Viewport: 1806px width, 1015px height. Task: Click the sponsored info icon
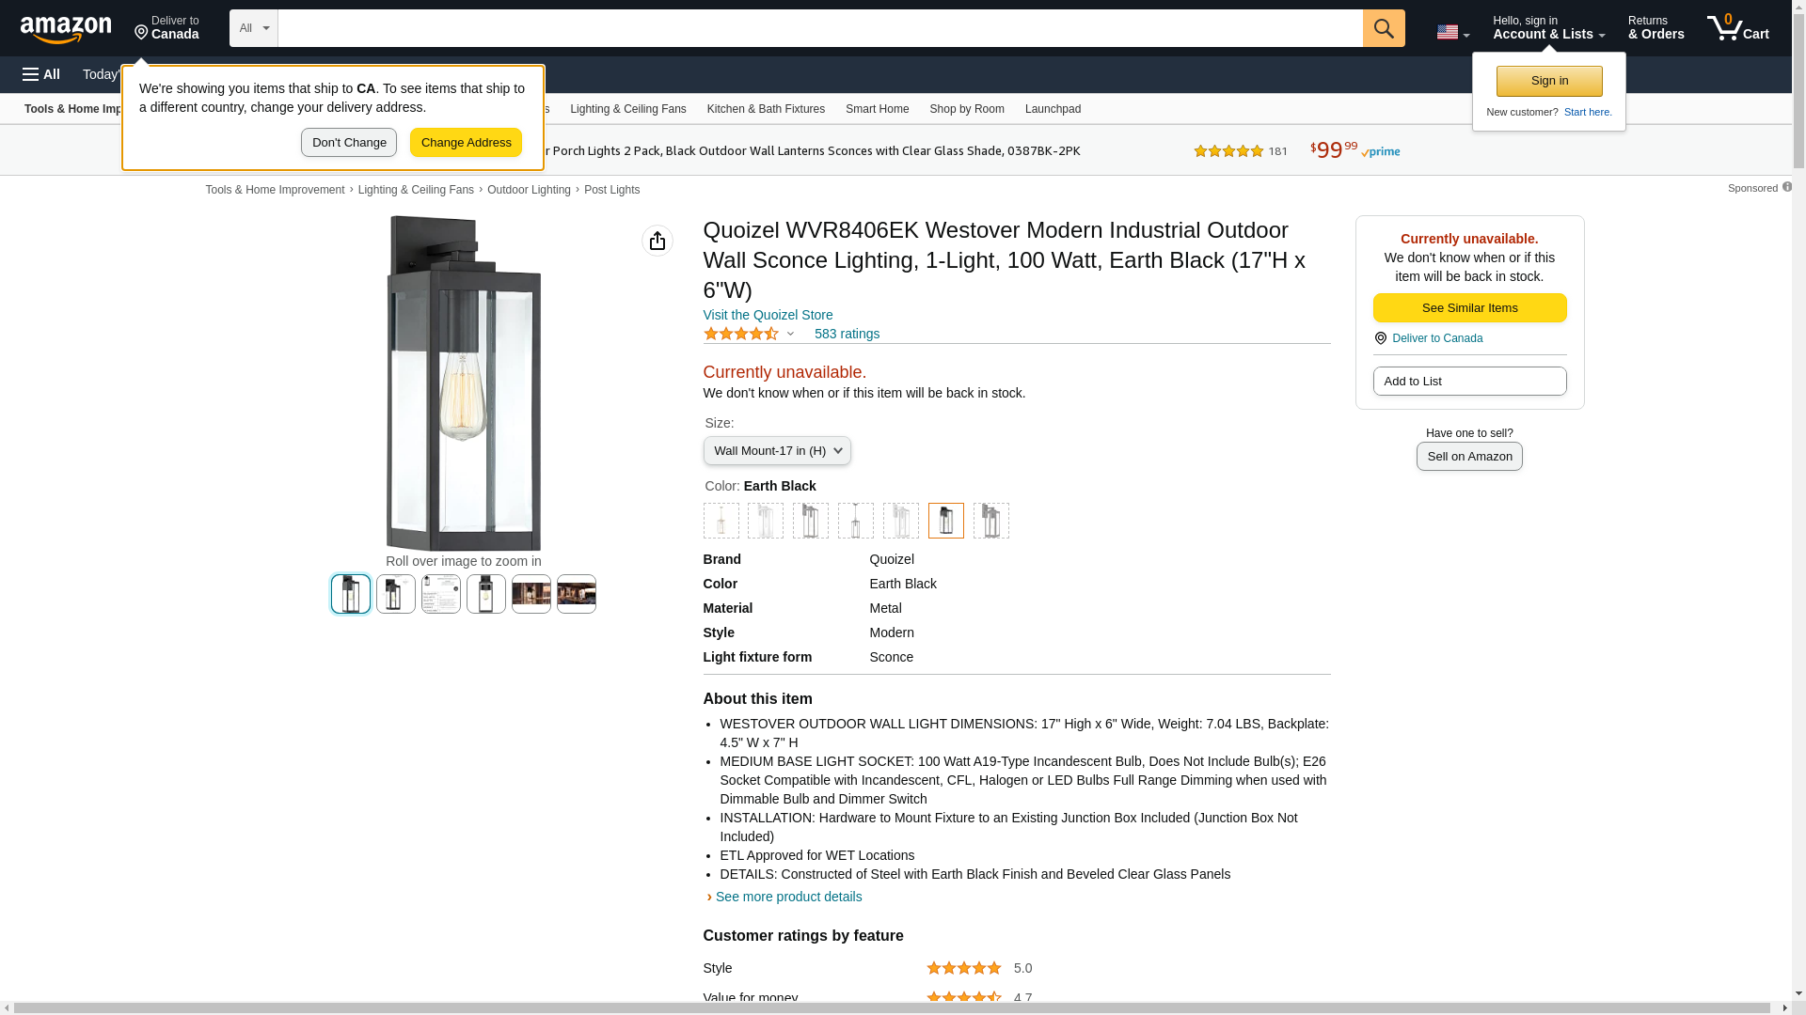coord(1786,187)
